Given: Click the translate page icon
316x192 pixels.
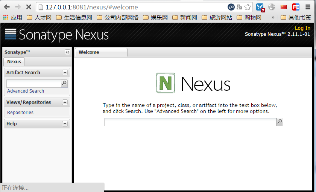Looking at the screenshot, I should coord(239,7).
